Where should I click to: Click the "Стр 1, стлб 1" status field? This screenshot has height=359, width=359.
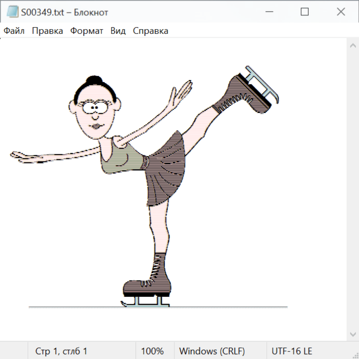pyautogui.click(x=61, y=351)
